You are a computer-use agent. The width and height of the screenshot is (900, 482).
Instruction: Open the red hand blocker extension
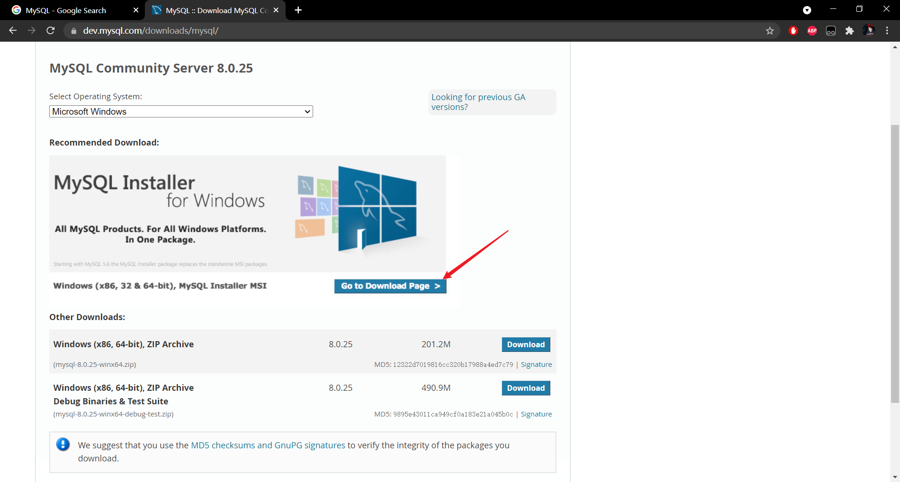tap(793, 31)
